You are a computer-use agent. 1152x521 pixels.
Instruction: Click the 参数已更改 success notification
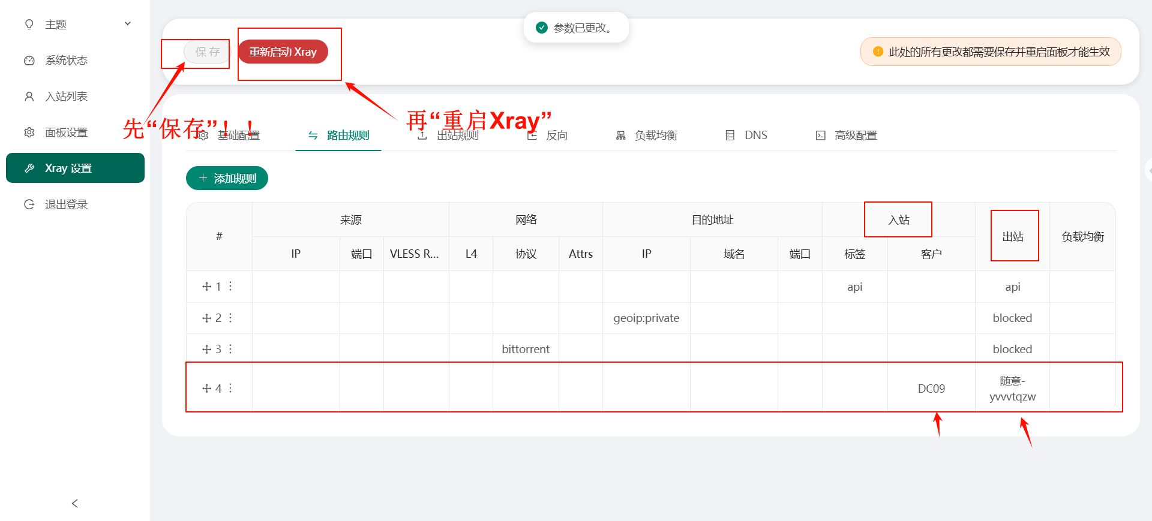point(576,28)
